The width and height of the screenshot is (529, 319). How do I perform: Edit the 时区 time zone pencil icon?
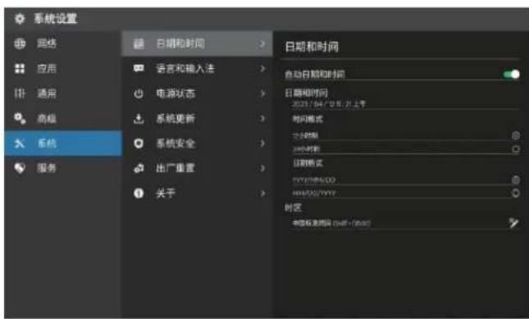pos(513,223)
